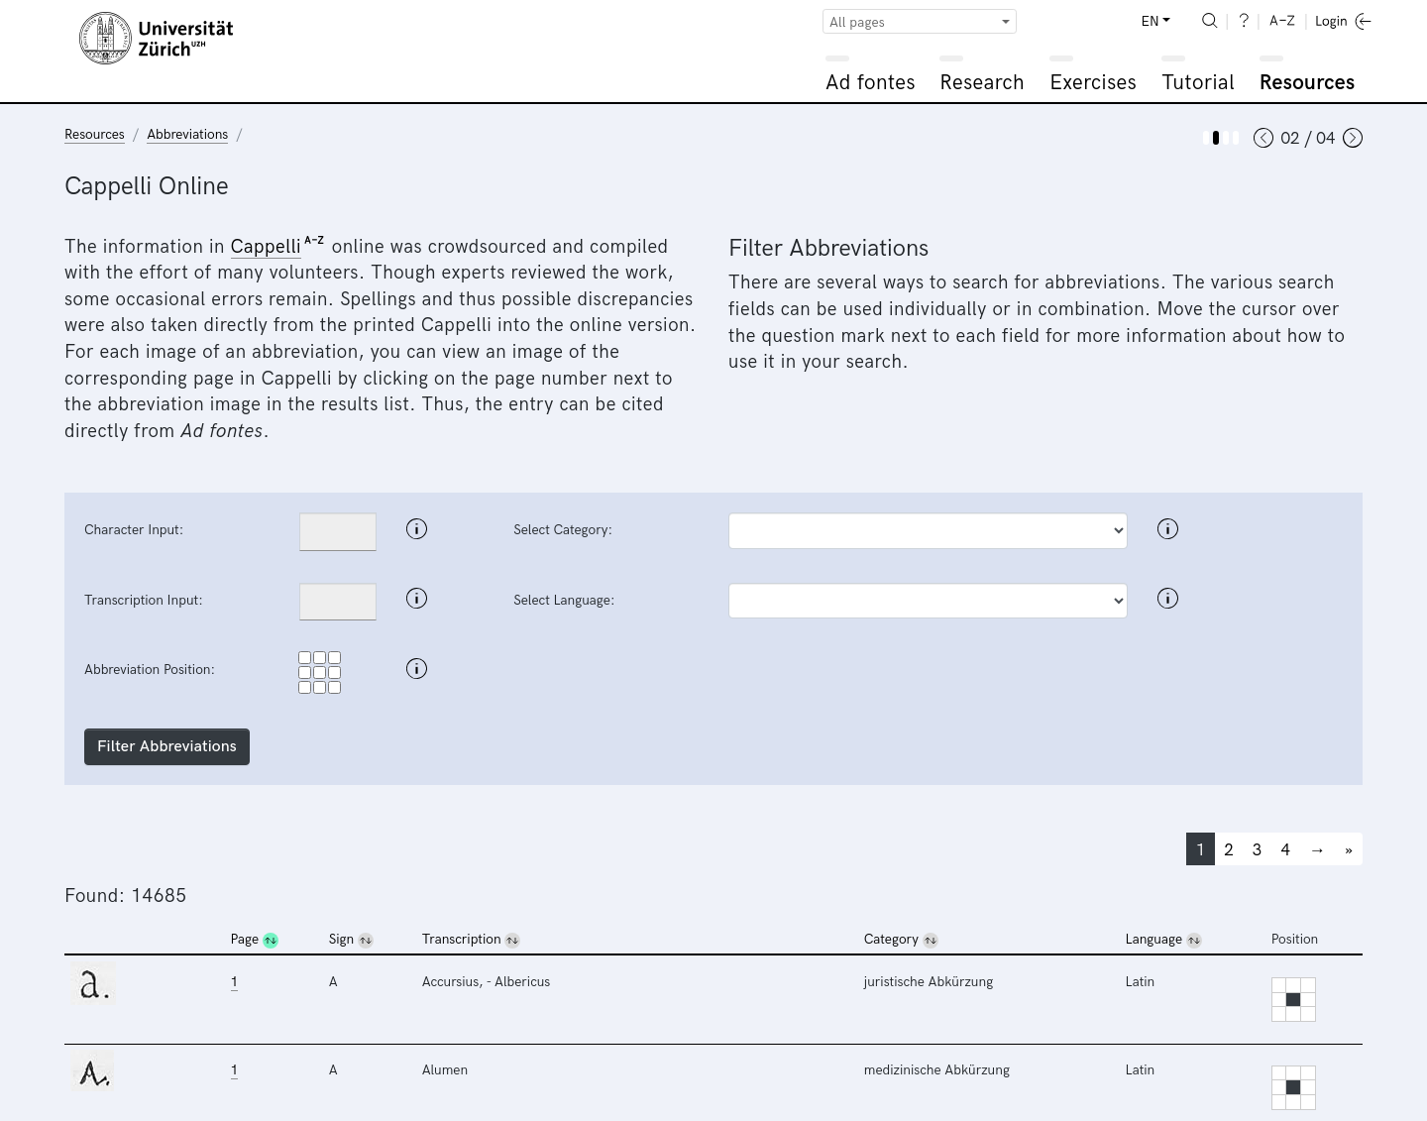Click the next results arrow (→)

[1317, 849]
